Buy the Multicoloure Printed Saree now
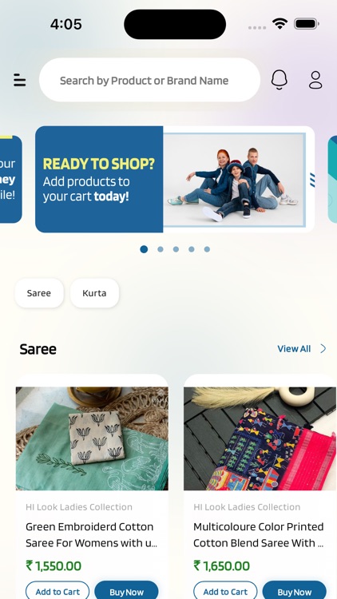 pyautogui.click(x=295, y=591)
